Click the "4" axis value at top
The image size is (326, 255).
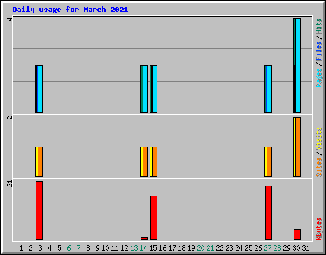coord(10,19)
